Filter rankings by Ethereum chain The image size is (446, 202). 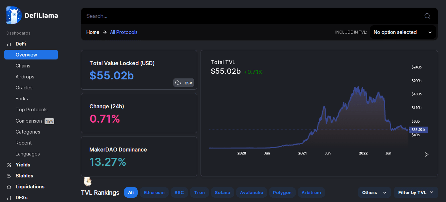[154, 192]
